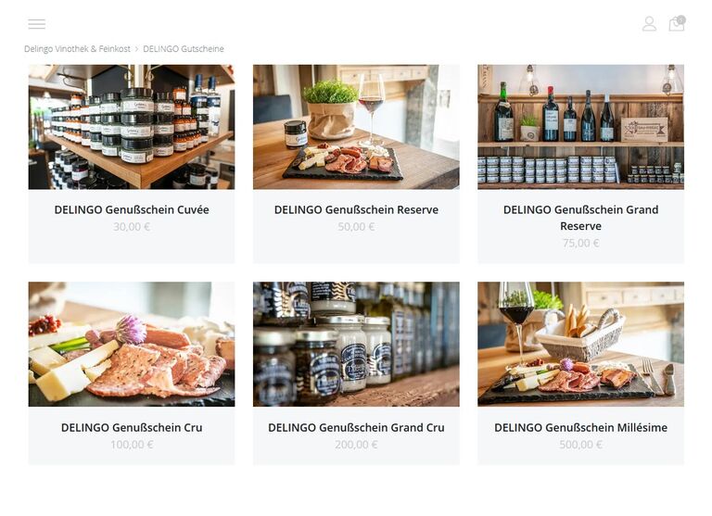
Task: Open the user account icon
Action: (649, 23)
